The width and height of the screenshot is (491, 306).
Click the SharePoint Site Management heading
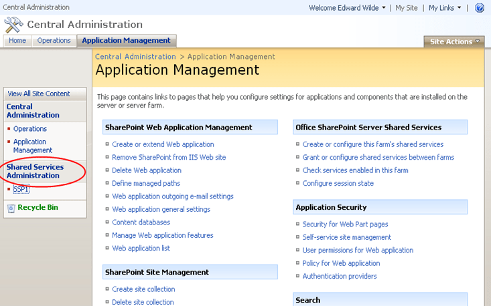[157, 273]
